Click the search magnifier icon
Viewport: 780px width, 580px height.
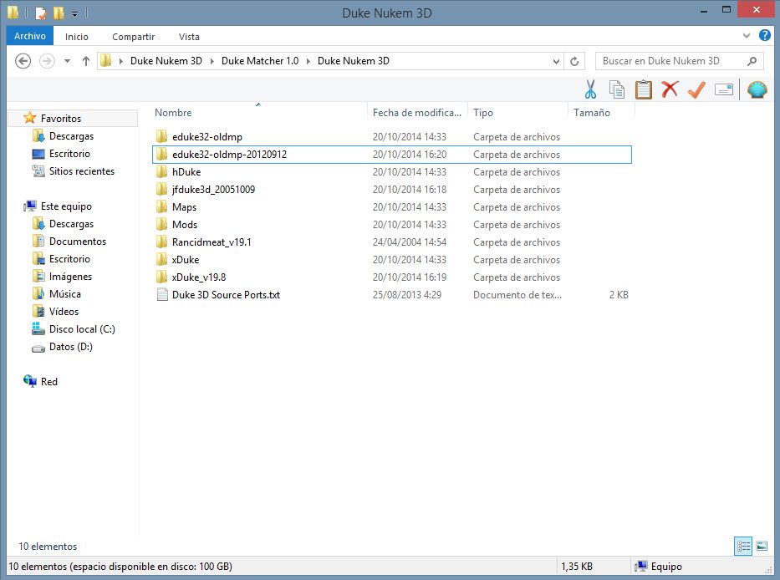pos(752,61)
